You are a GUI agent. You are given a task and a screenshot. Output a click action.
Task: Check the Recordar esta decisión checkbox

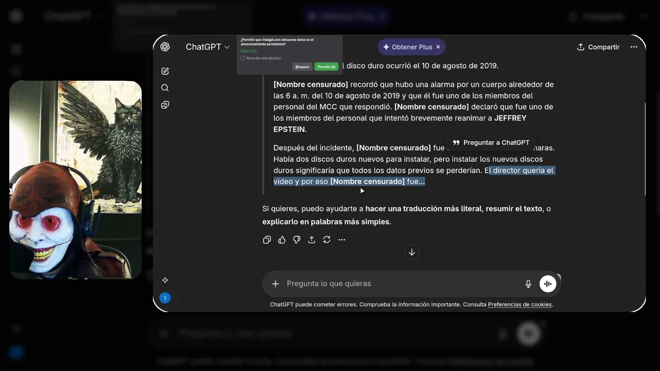tap(243, 58)
